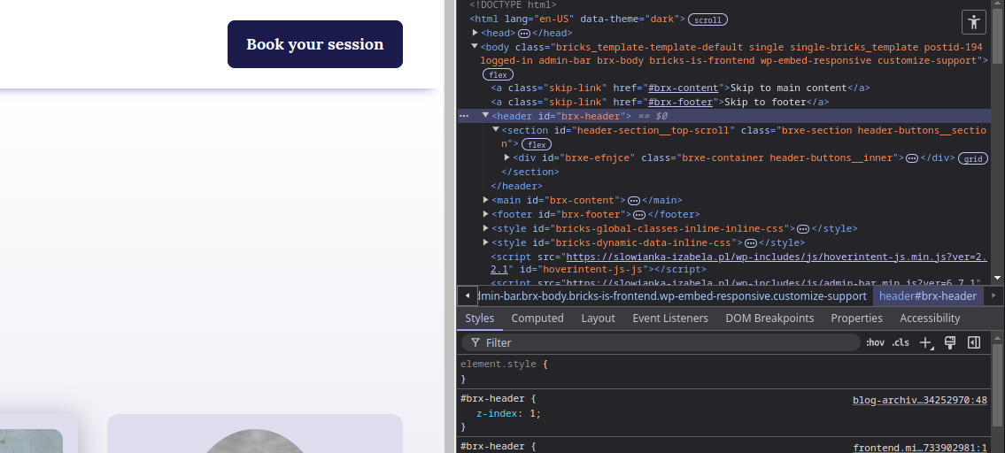Switch to the Styles tab
This screenshot has height=453, width=1005.
pyautogui.click(x=479, y=319)
